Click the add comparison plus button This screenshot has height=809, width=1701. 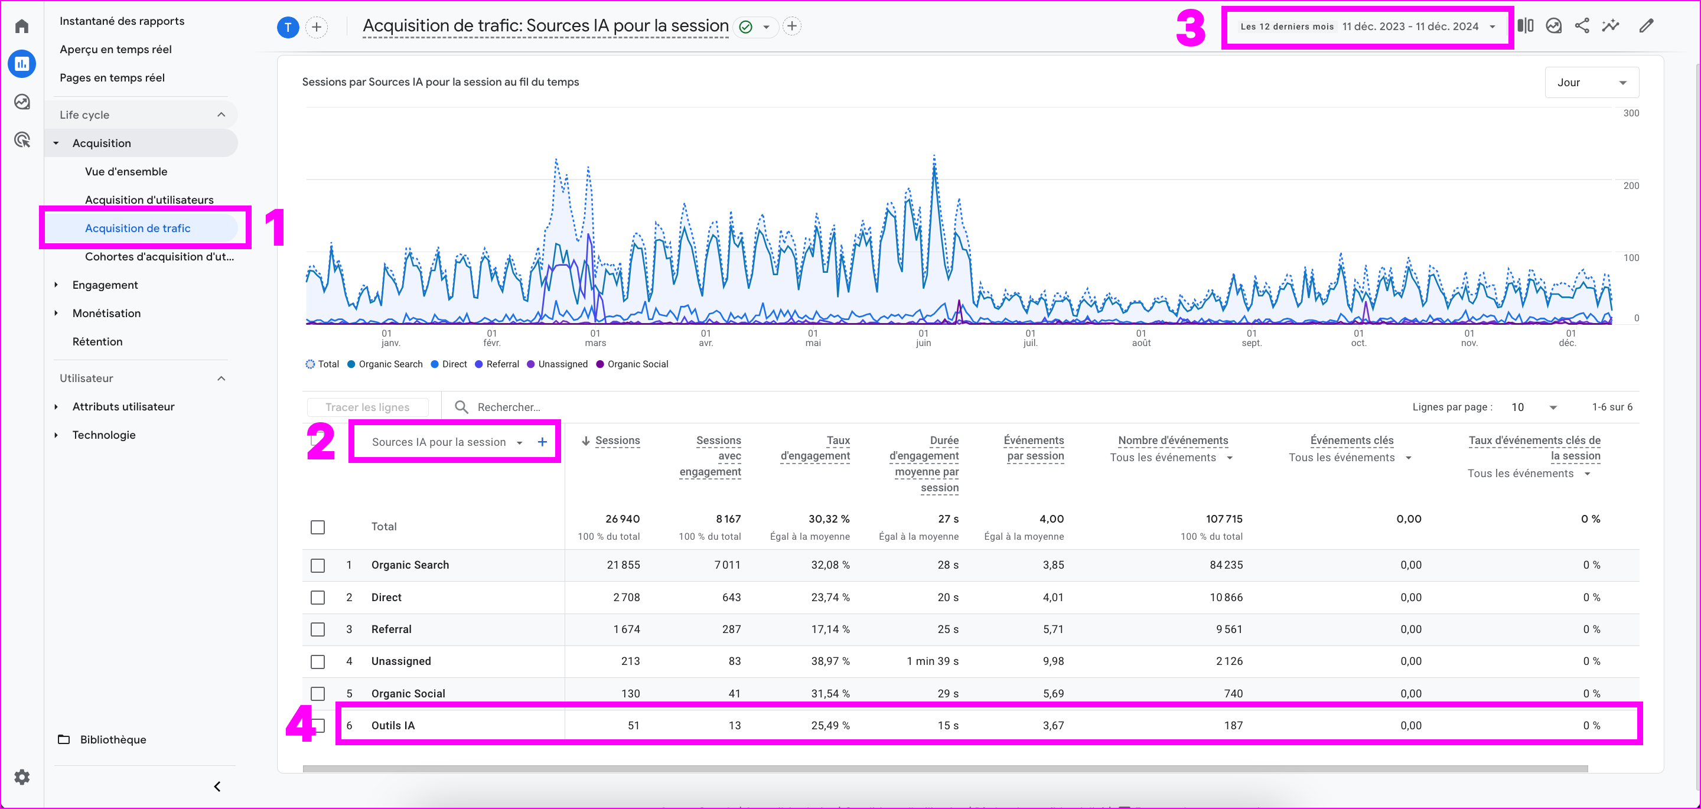(x=317, y=27)
